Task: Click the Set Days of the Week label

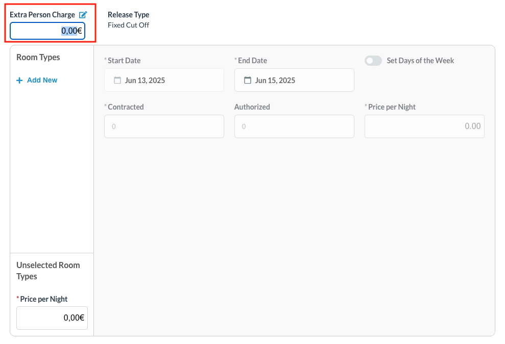Action: click(x=420, y=60)
